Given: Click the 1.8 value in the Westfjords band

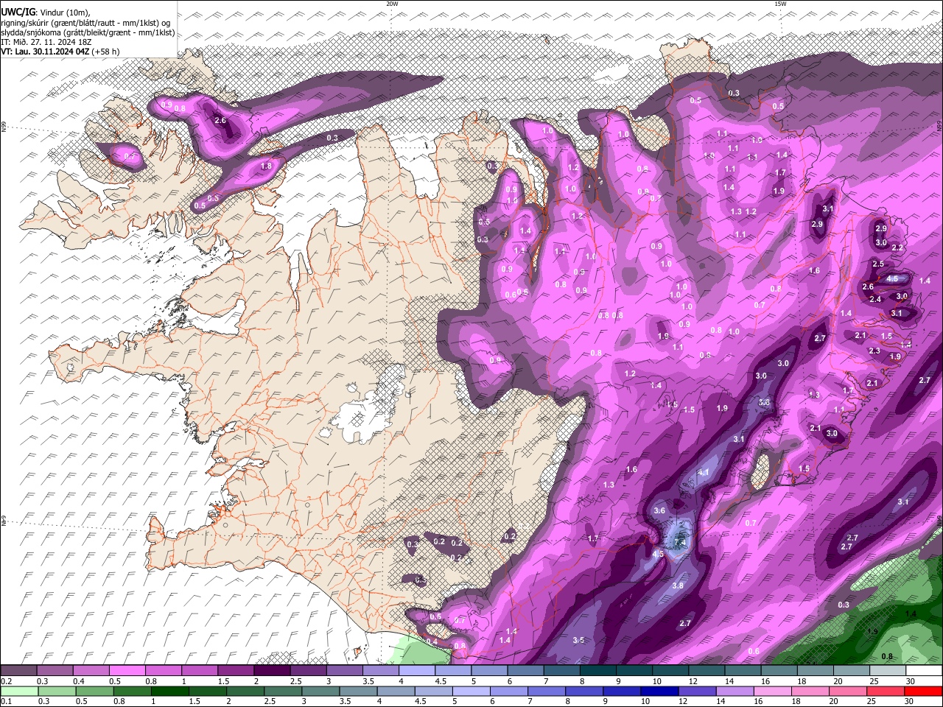Looking at the screenshot, I should 267,166.
